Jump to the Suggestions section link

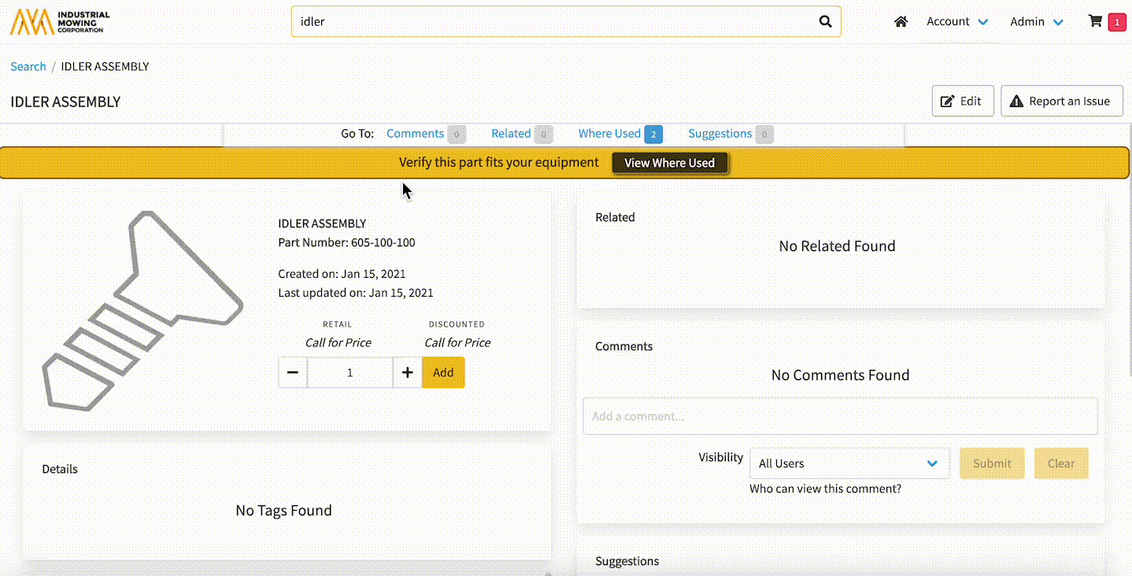click(720, 134)
